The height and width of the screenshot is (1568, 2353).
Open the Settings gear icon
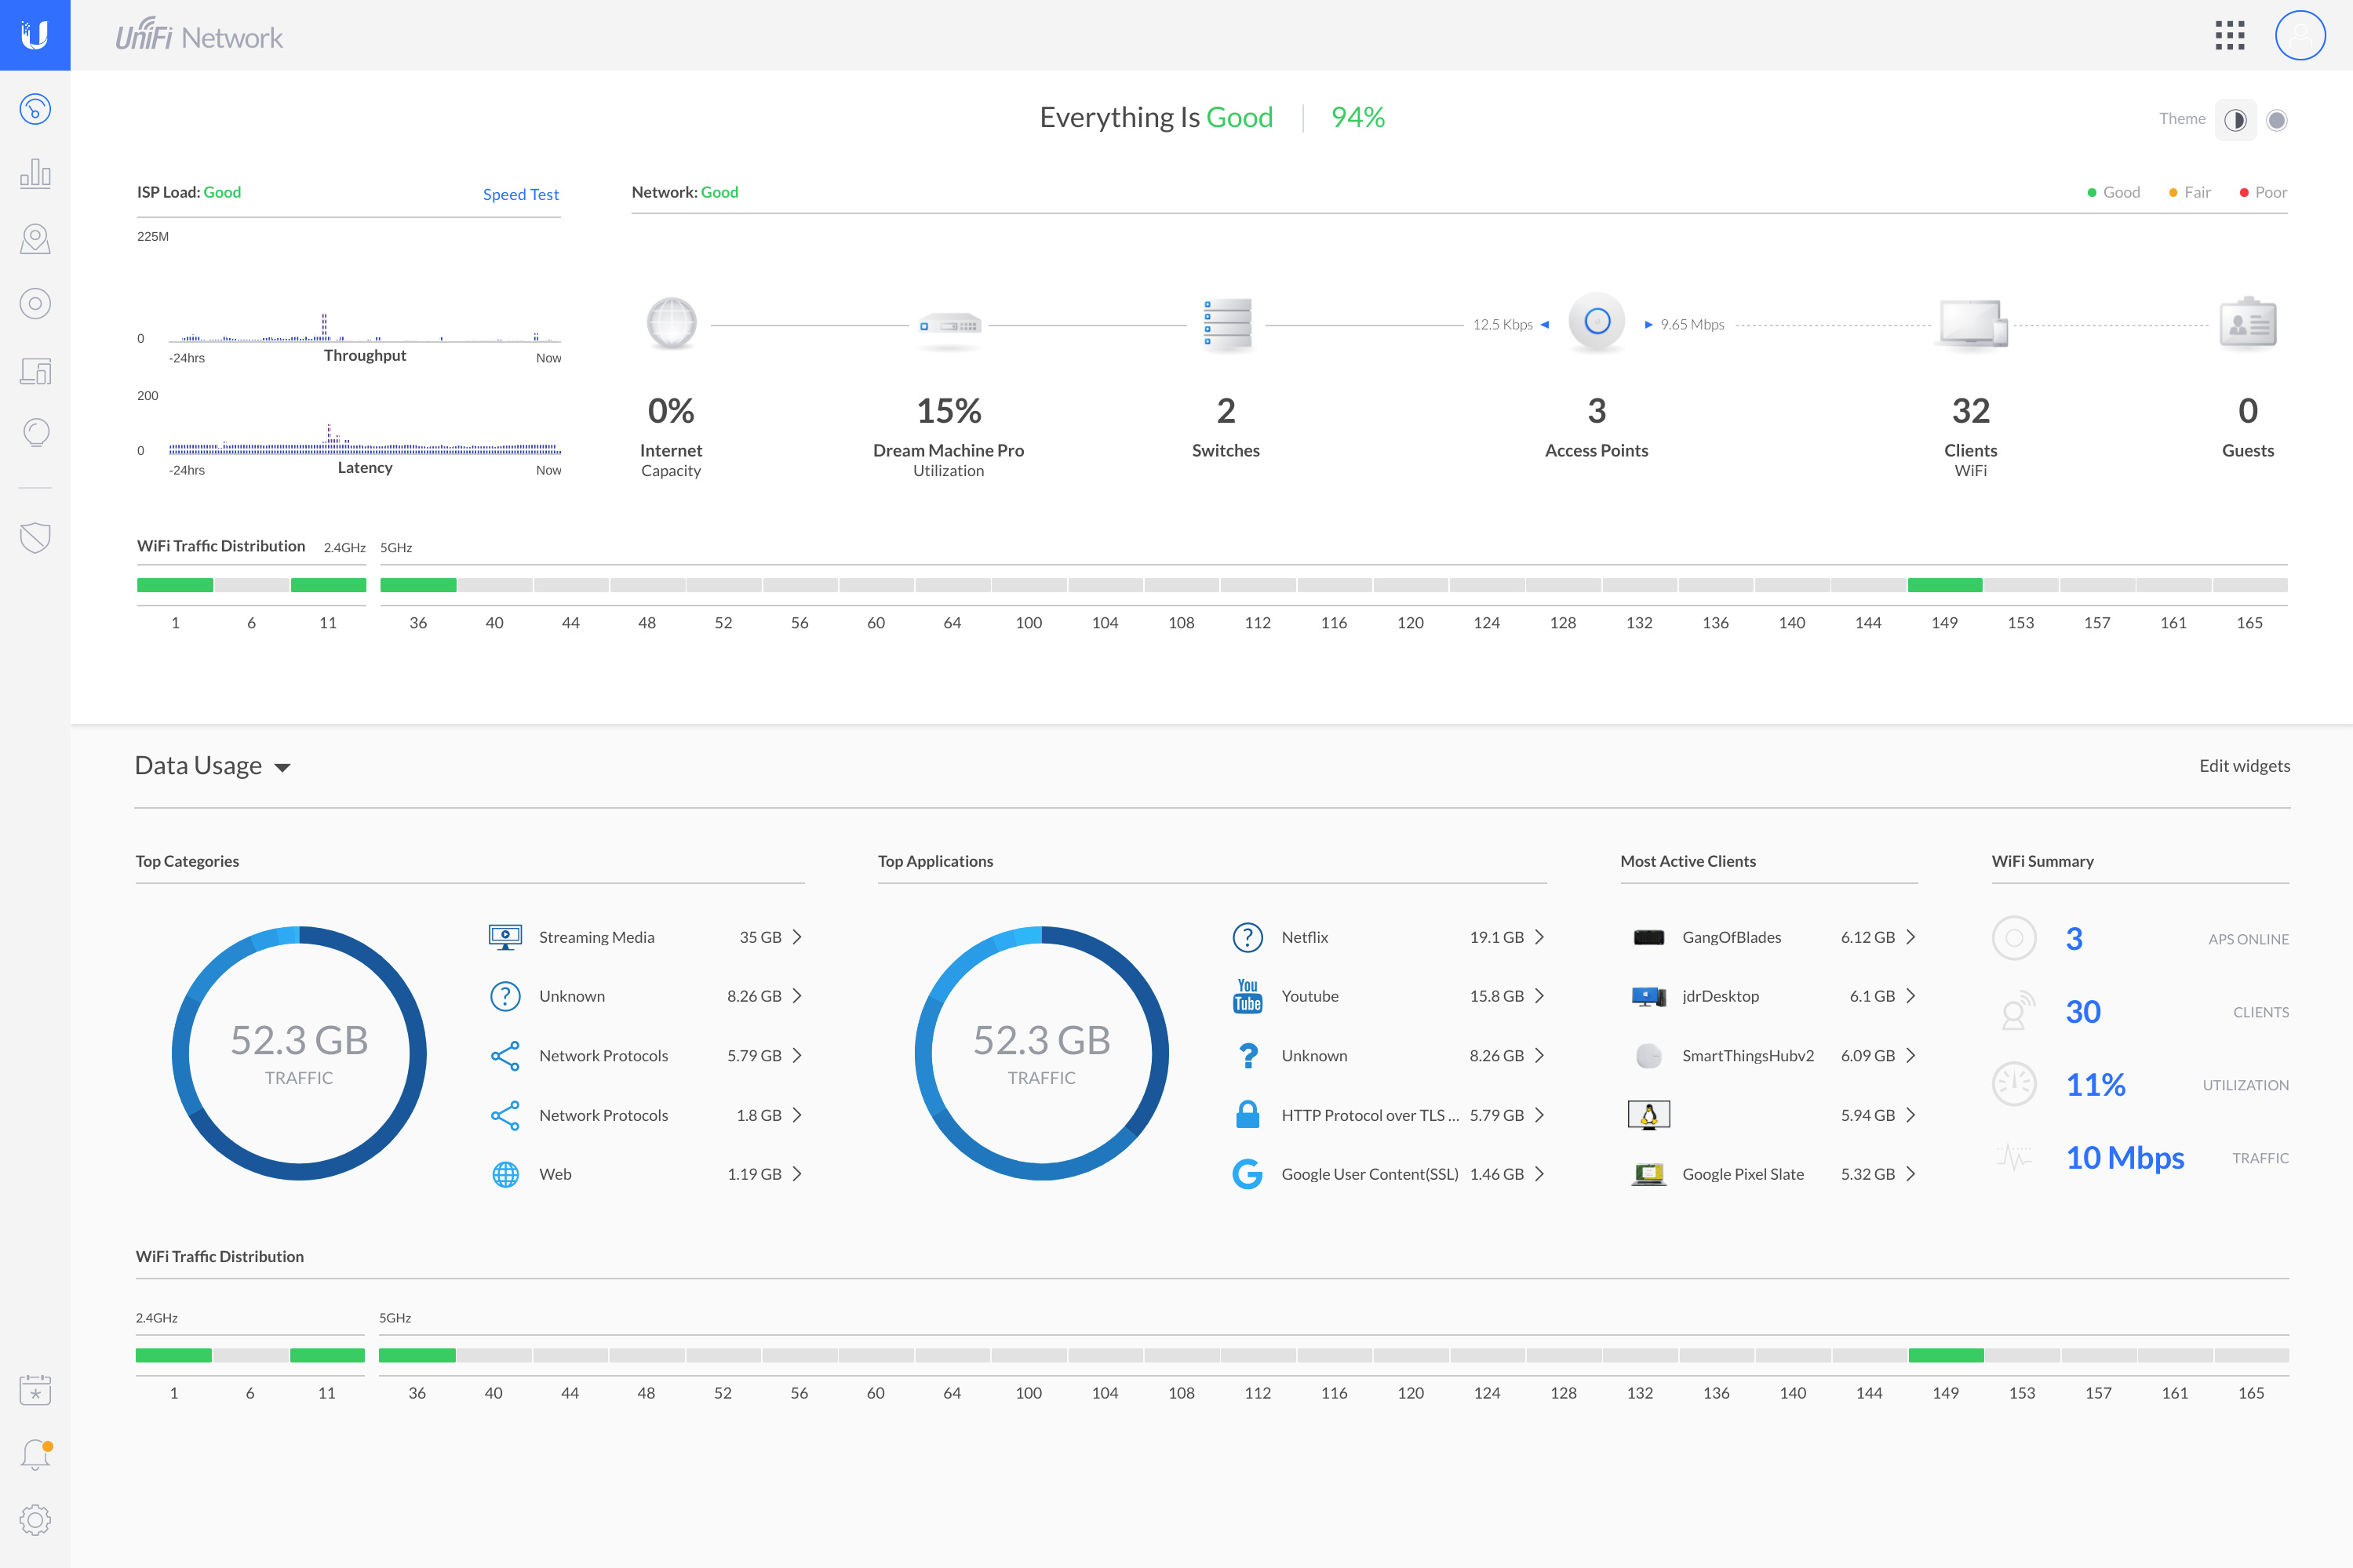point(35,1520)
